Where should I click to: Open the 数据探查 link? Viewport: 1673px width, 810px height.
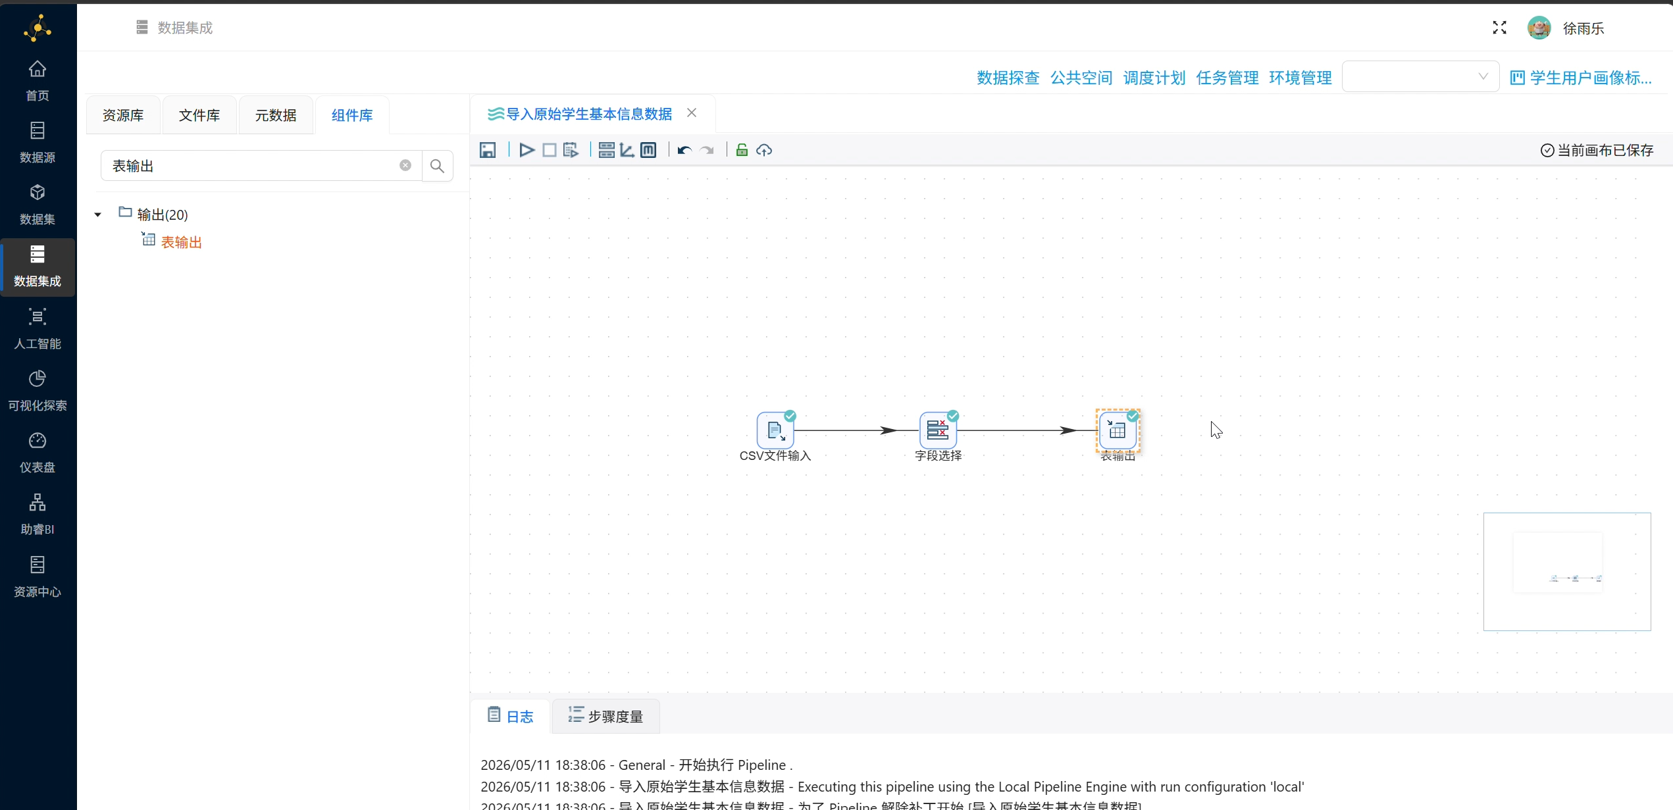[1008, 78]
